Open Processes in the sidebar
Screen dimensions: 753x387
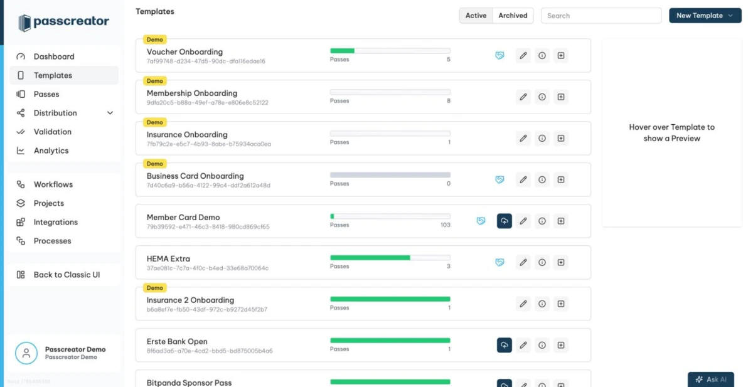(63, 241)
